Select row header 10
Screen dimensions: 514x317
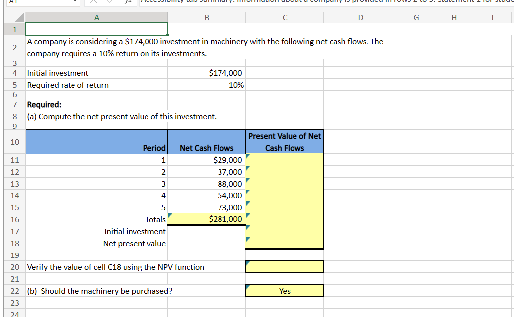point(14,142)
